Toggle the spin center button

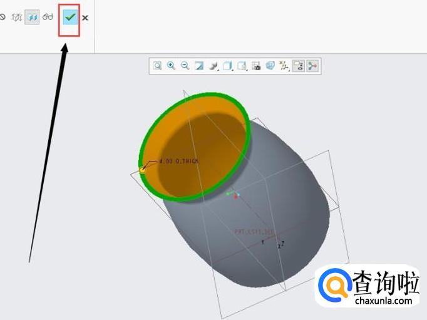click(x=312, y=66)
